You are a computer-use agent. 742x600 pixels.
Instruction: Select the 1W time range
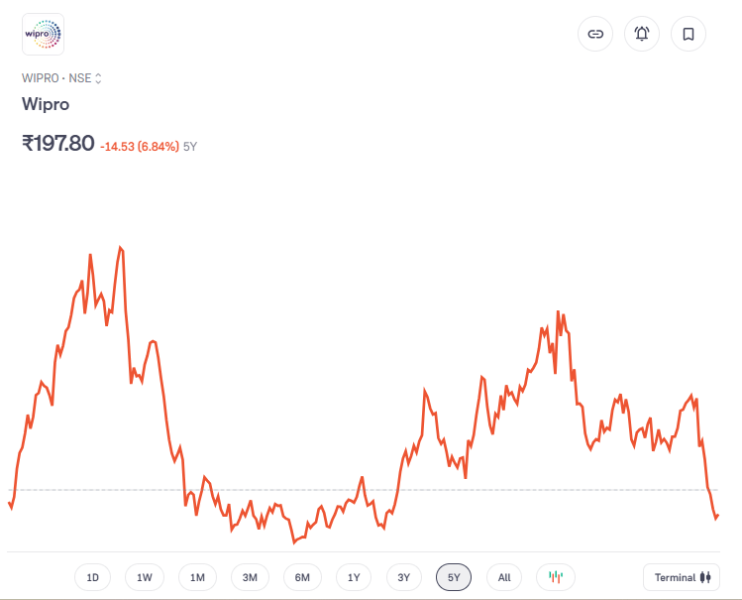pyautogui.click(x=145, y=577)
